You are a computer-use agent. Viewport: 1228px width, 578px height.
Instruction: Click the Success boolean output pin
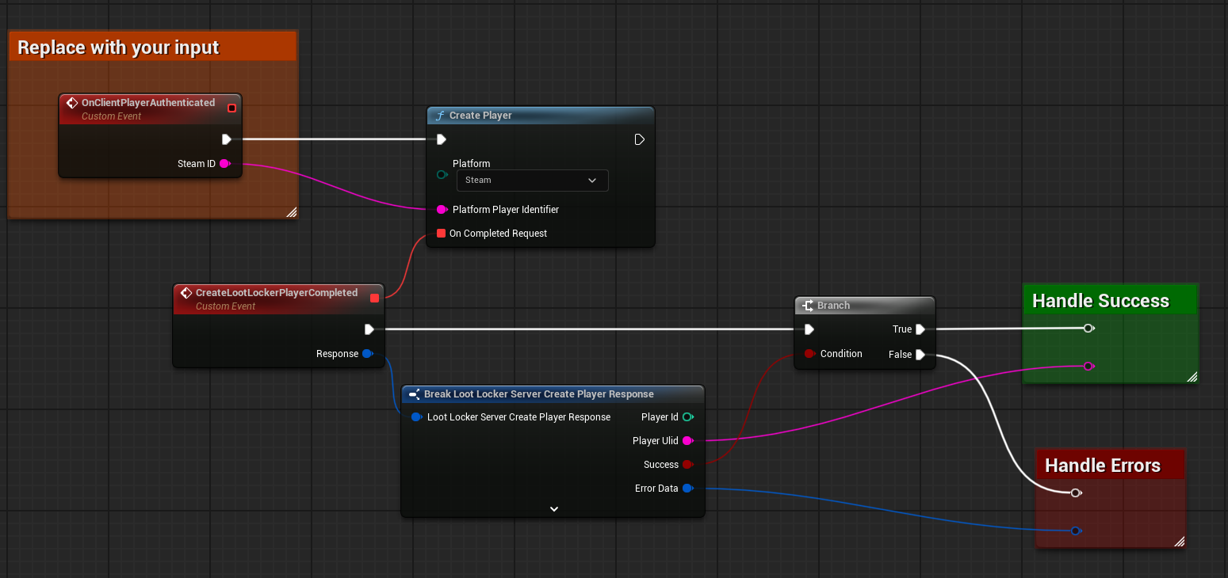[687, 465]
